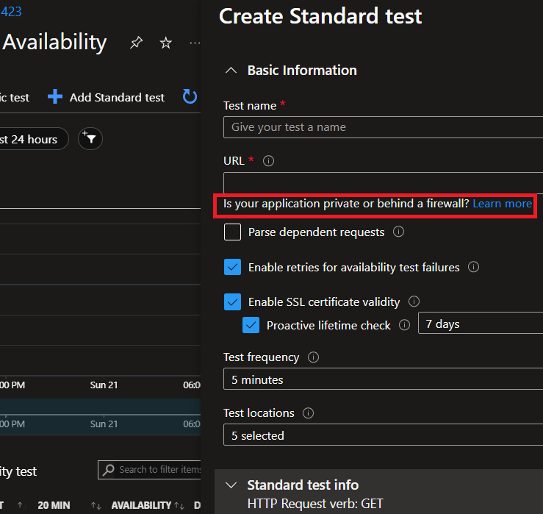Screen dimensions: 543x514
Task: Focus the Test name input field
Action: click(383, 127)
